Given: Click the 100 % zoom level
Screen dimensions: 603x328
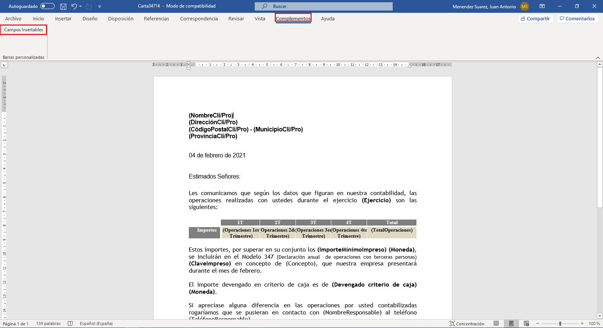Looking at the screenshot, I should [x=594, y=323].
